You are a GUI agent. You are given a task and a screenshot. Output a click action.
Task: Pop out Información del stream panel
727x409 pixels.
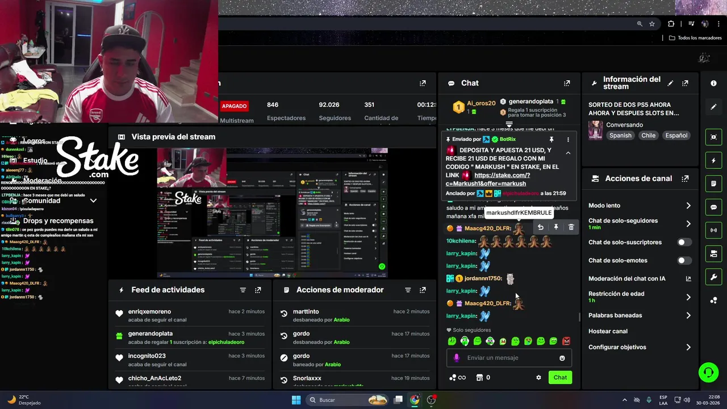[x=685, y=83]
